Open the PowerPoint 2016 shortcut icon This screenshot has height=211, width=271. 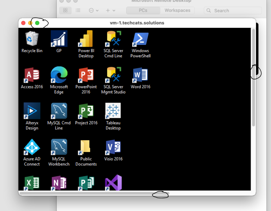(86, 75)
